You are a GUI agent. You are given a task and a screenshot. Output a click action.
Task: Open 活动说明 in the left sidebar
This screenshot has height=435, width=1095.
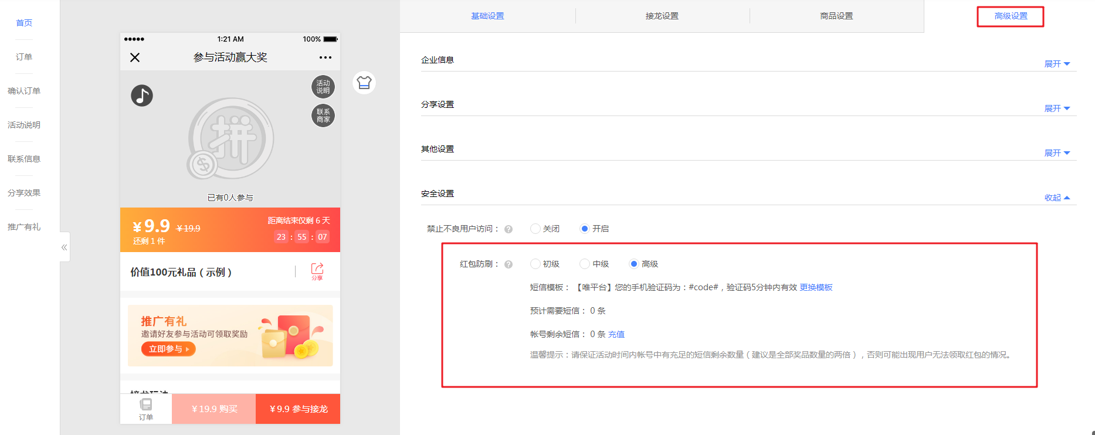pos(24,125)
